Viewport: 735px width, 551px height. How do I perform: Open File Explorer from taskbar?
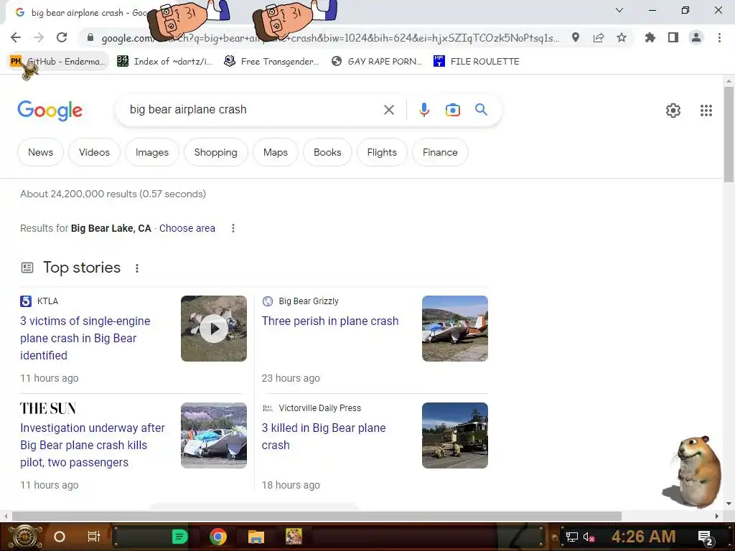(256, 537)
